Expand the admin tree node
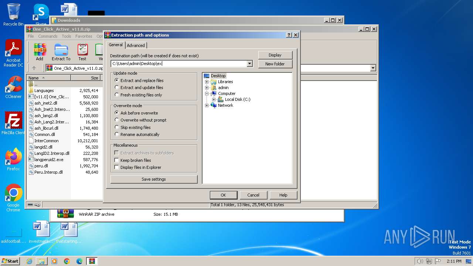473x266 pixels. (207, 88)
